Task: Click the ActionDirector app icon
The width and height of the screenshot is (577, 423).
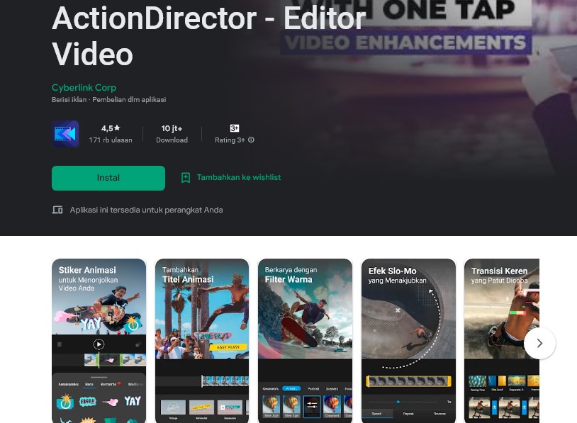Action: coord(65,134)
